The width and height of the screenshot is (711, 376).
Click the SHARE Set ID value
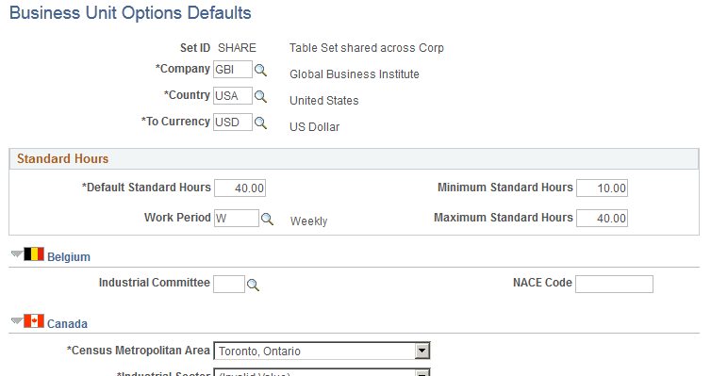pyautogui.click(x=237, y=48)
